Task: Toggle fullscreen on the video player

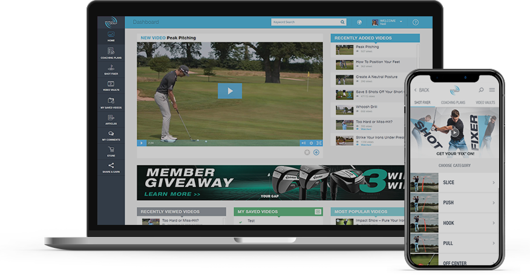Action: [319, 143]
